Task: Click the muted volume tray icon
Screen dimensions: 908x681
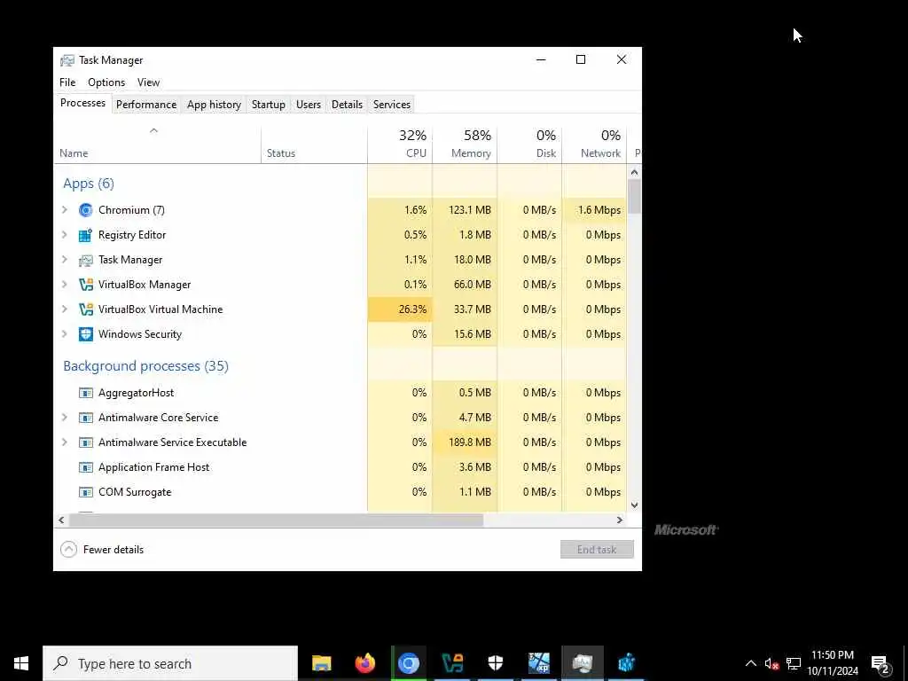Action: click(x=771, y=663)
